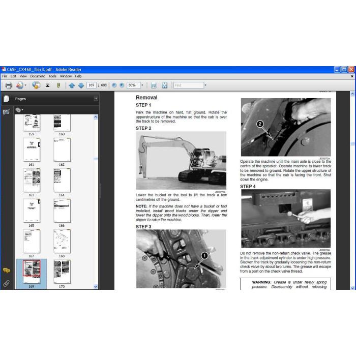Image resolution: width=356 pixels, height=356 pixels.
Task: Click the Create PDF online toolbar icon
Action: click(19, 85)
